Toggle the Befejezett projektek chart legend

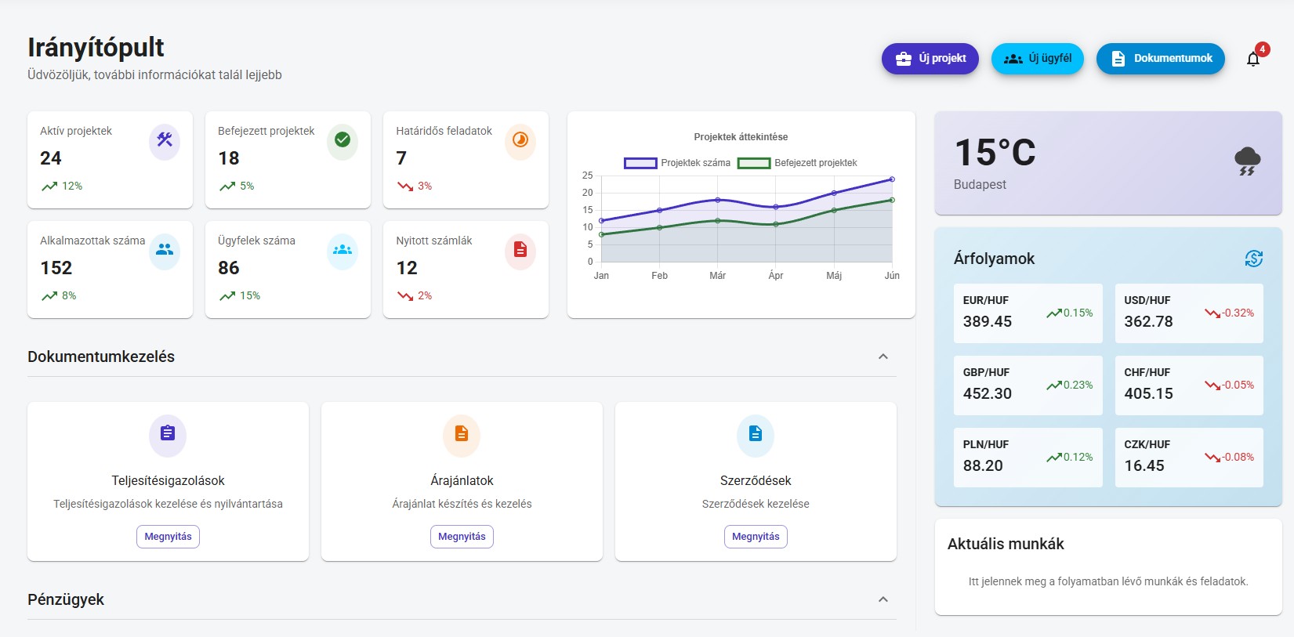coord(798,163)
